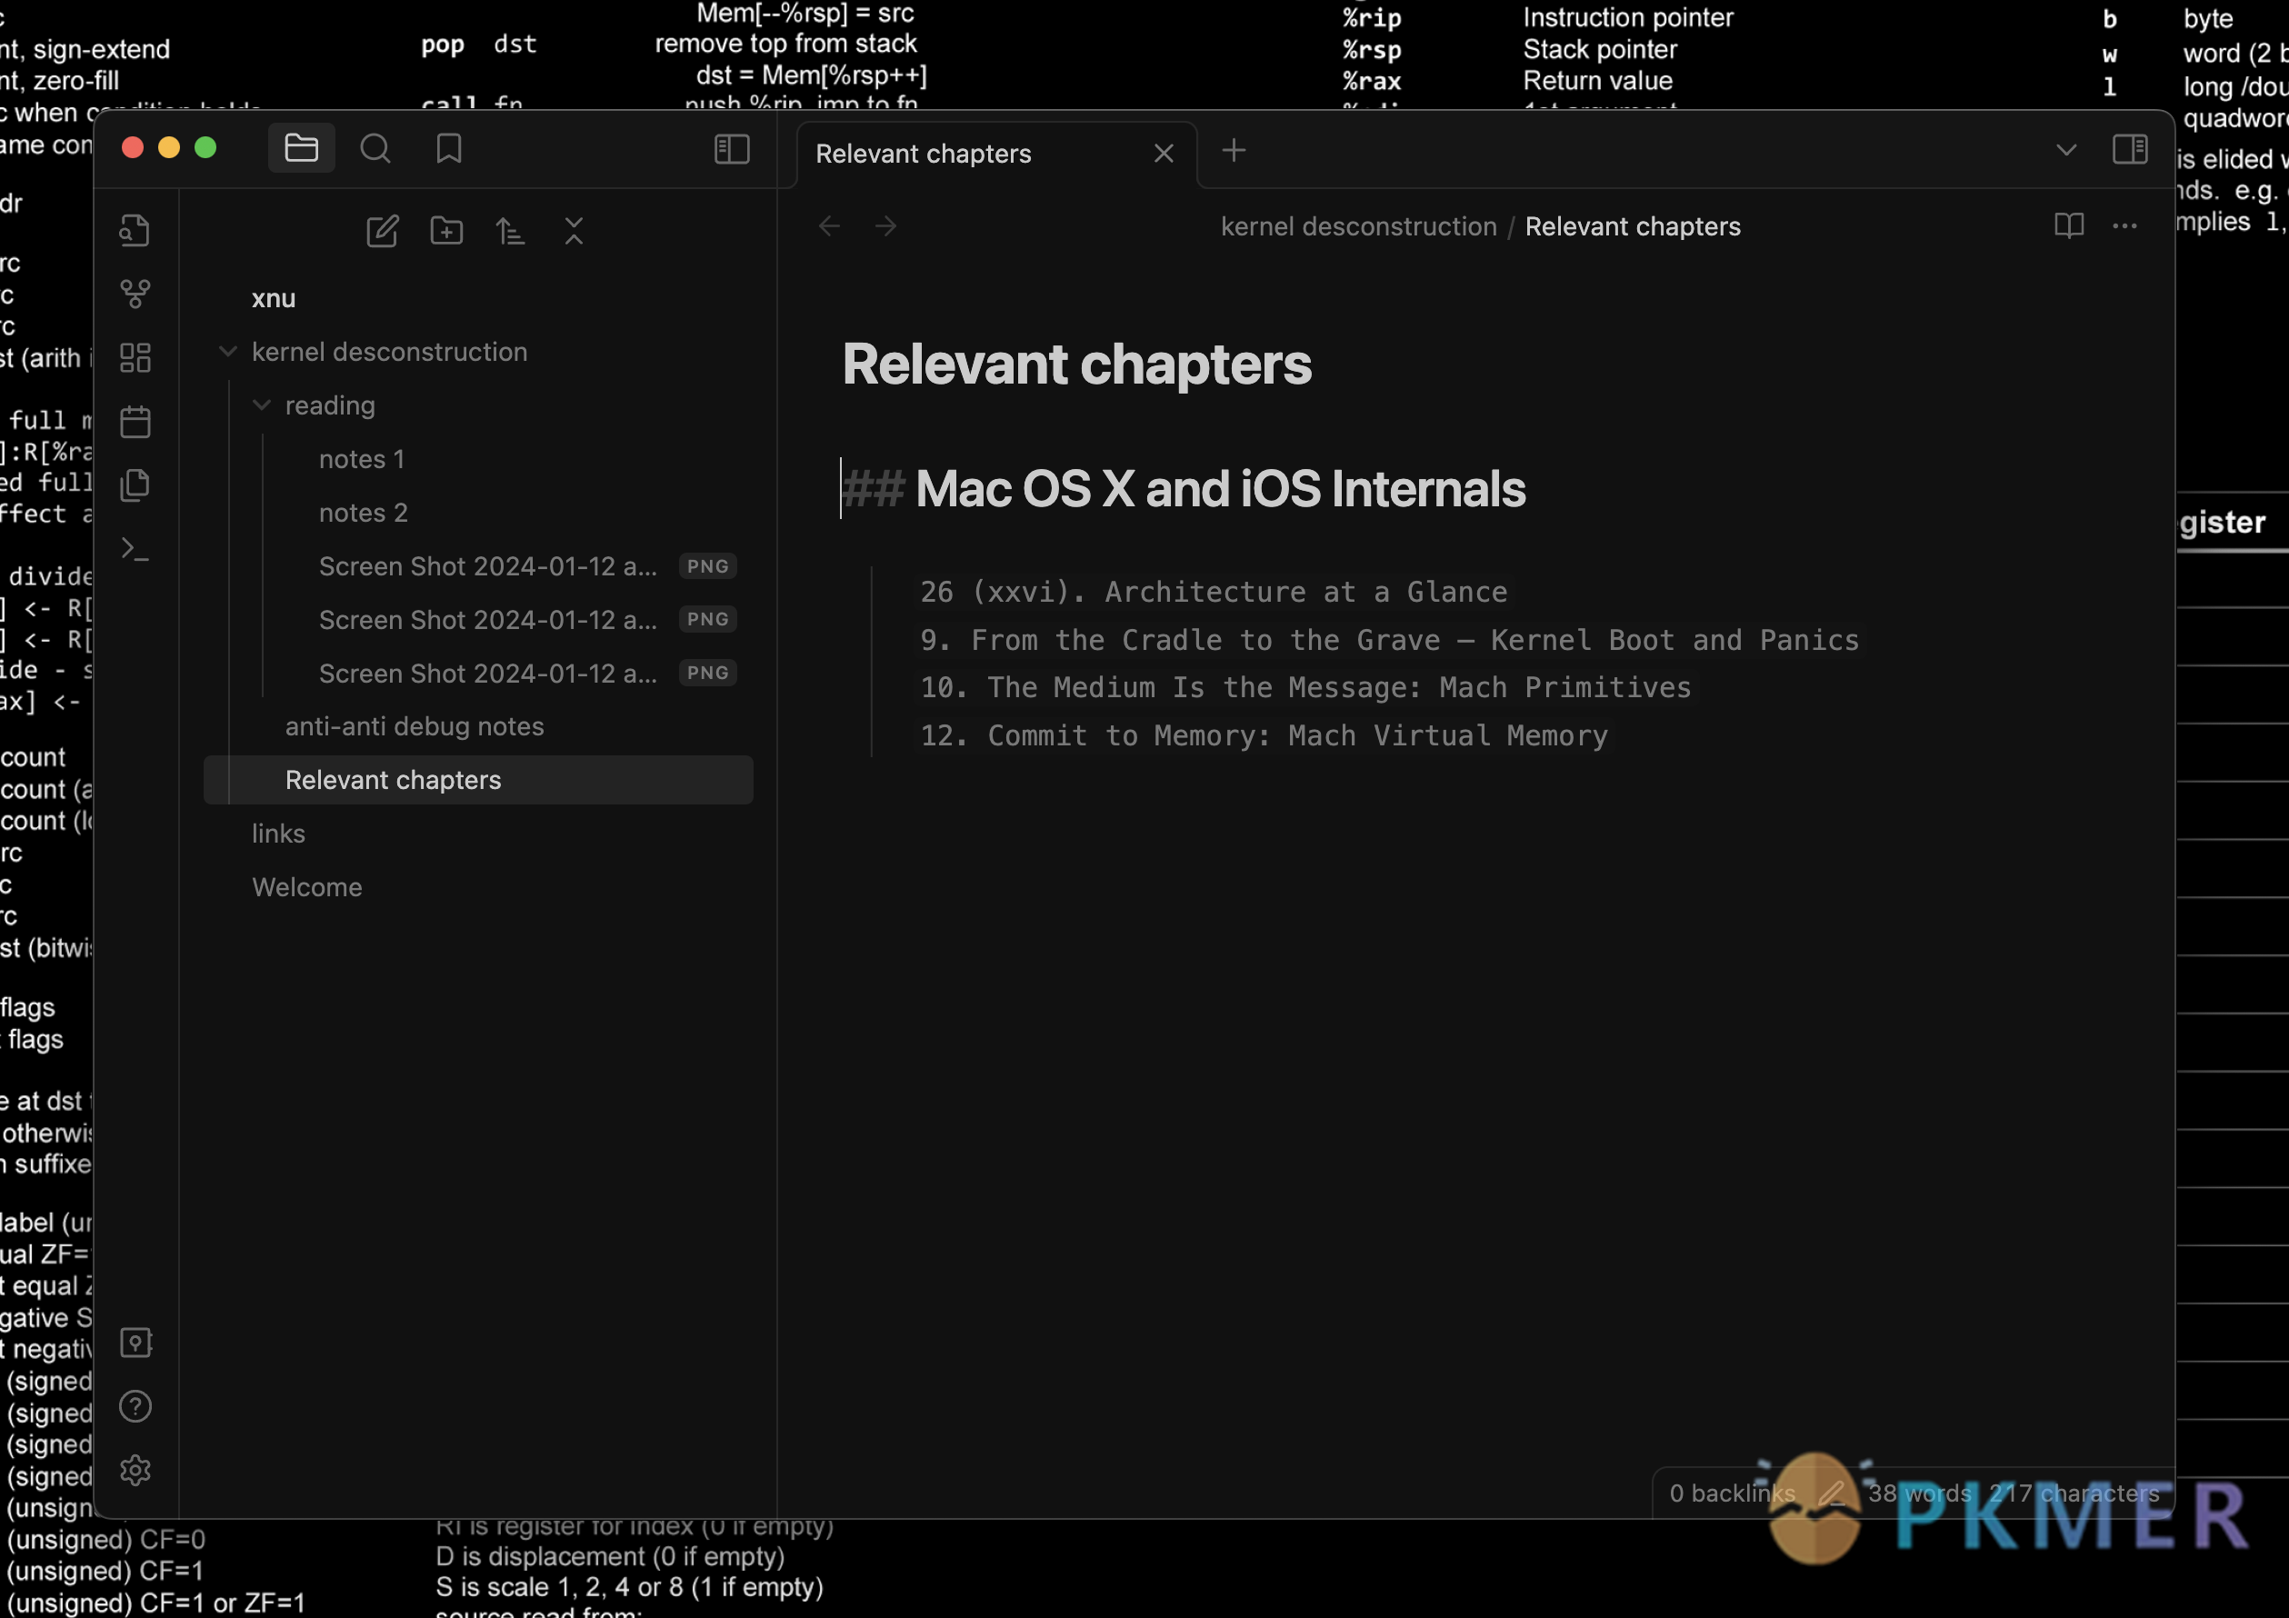Open the new folder icon in sidebar
Screen dimensions: 2289x1618
[x=448, y=229]
